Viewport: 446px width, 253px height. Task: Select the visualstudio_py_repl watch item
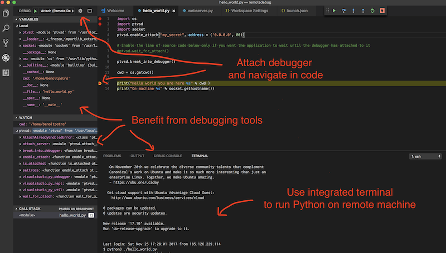click(55, 183)
